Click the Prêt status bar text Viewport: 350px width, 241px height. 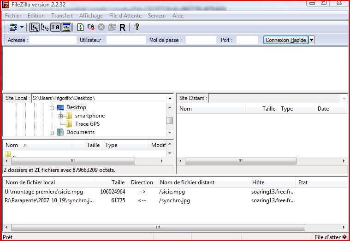pyautogui.click(x=7, y=237)
